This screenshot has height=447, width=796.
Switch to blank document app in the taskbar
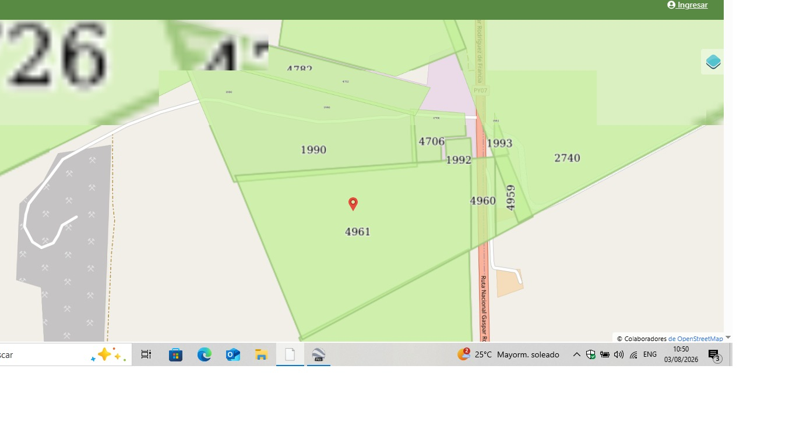pos(290,354)
